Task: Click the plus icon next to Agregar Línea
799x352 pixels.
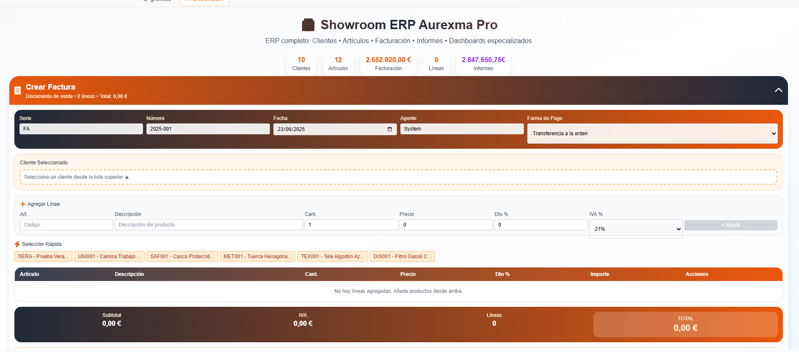Action: [23, 204]
